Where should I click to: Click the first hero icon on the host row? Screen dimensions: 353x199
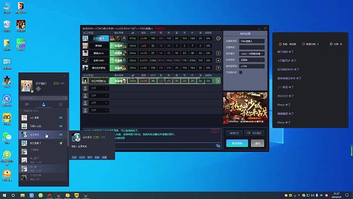113,38
